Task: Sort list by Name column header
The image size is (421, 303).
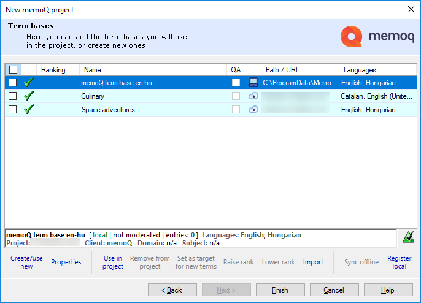Action: (x=92, y=70)
